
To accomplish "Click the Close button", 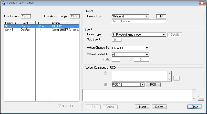I will point(194,107).
